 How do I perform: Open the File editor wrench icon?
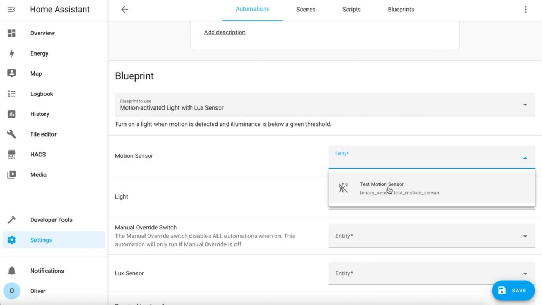point(12,134)
